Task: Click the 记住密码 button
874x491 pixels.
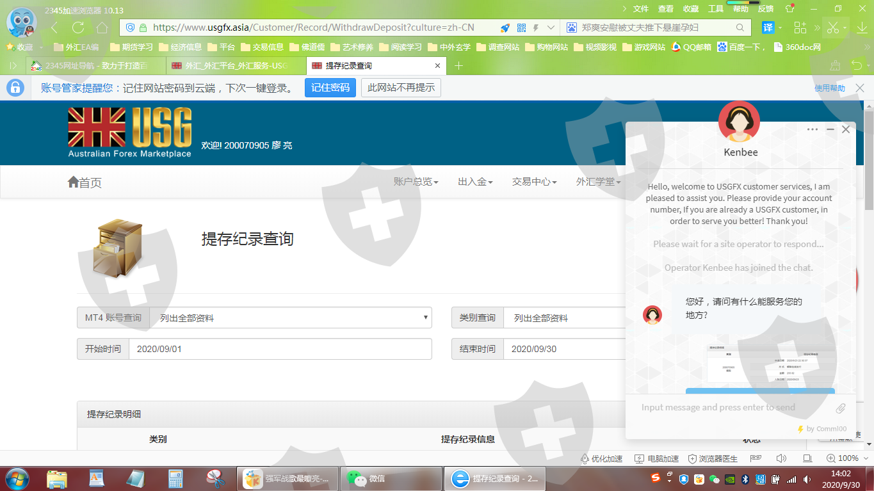Action: tap(330, 88)
